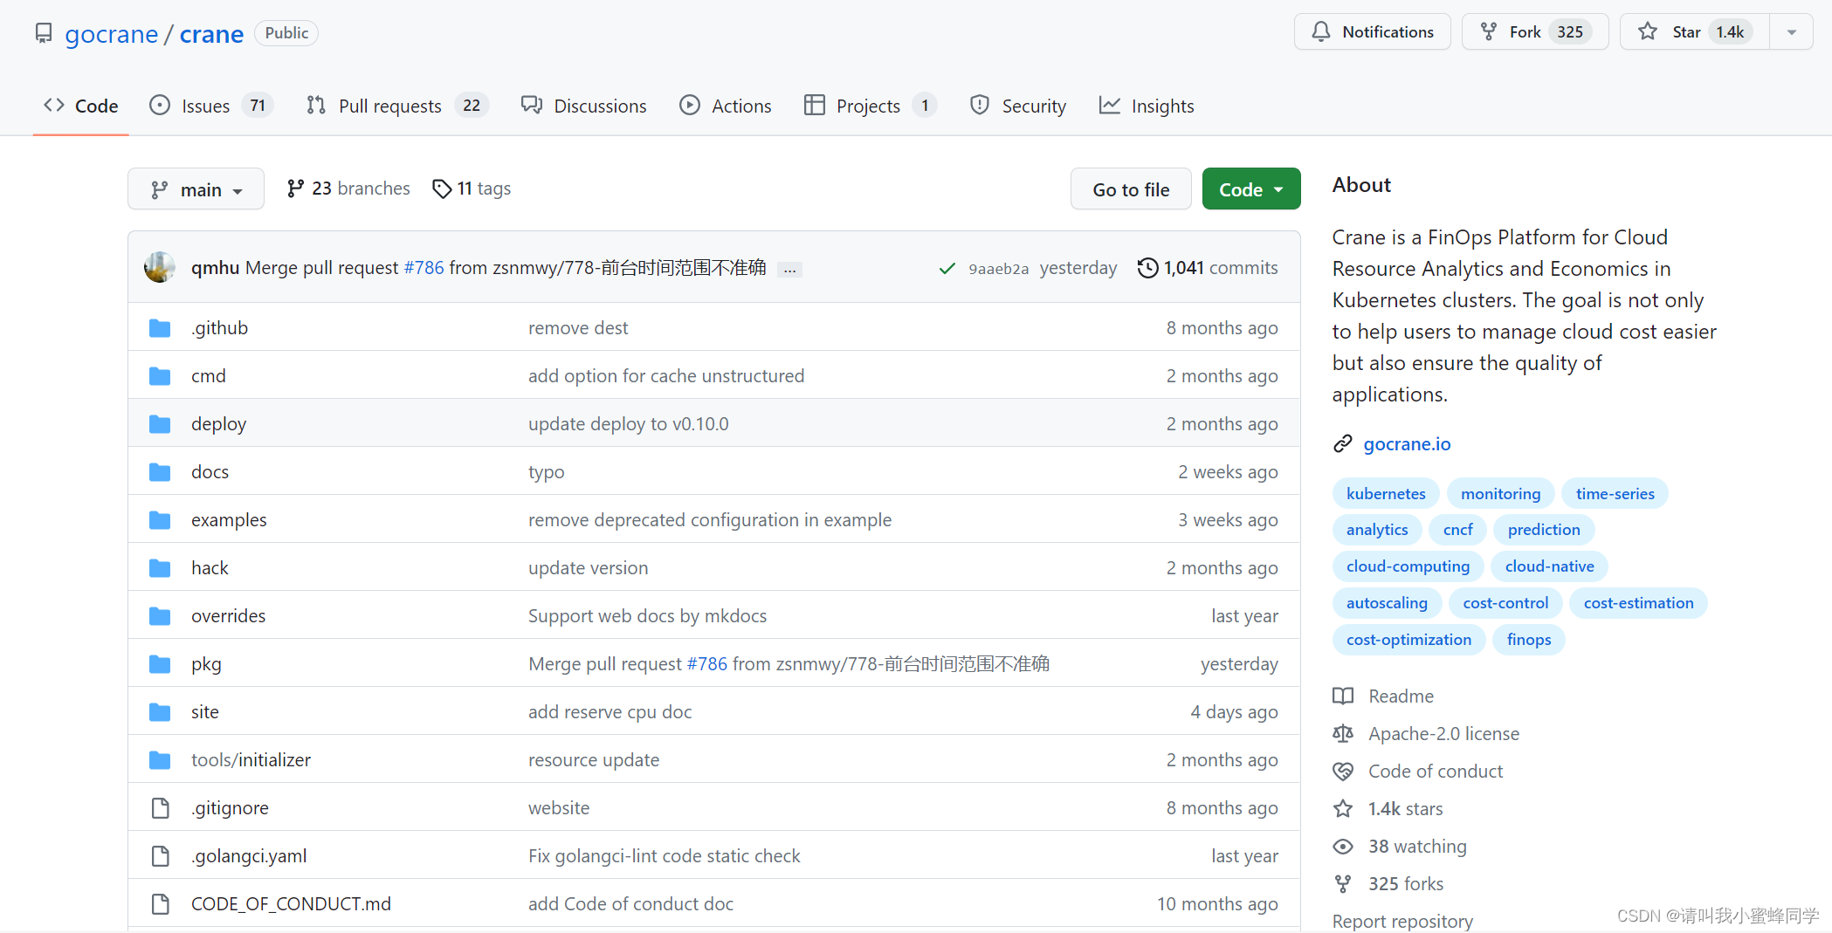Screen dimensions: 1832x933
Task: Select the kubernetes topic tag
Action: click(1386, 494)
